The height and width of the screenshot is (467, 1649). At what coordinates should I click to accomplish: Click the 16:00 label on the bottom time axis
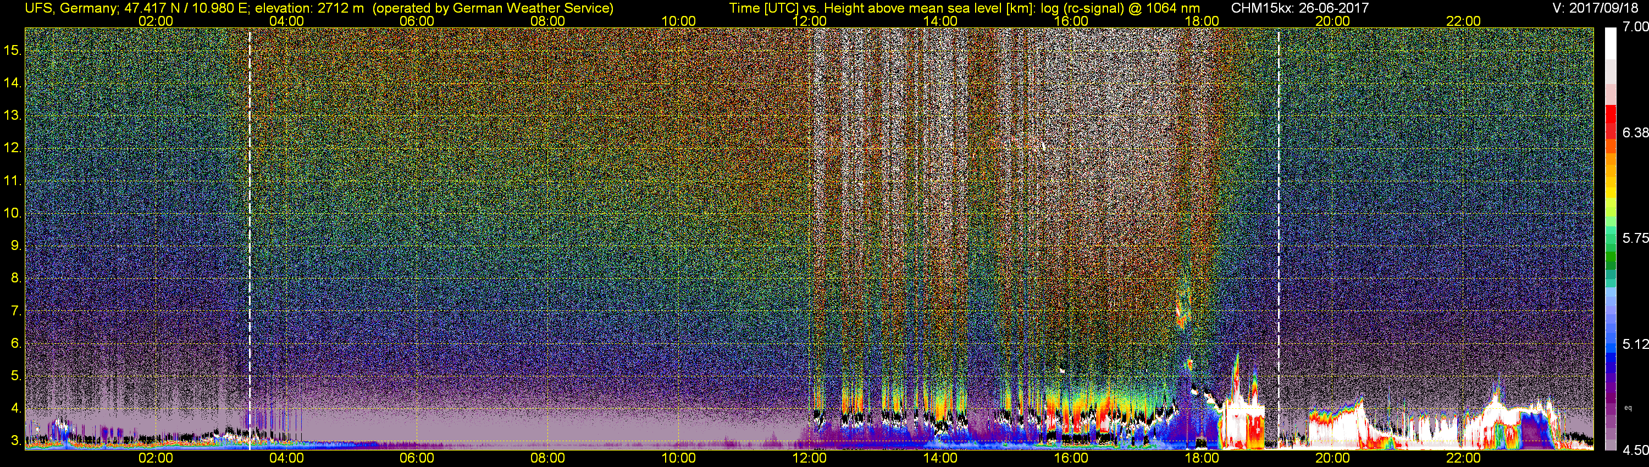pyautogui.click(x=1071, y=458)
